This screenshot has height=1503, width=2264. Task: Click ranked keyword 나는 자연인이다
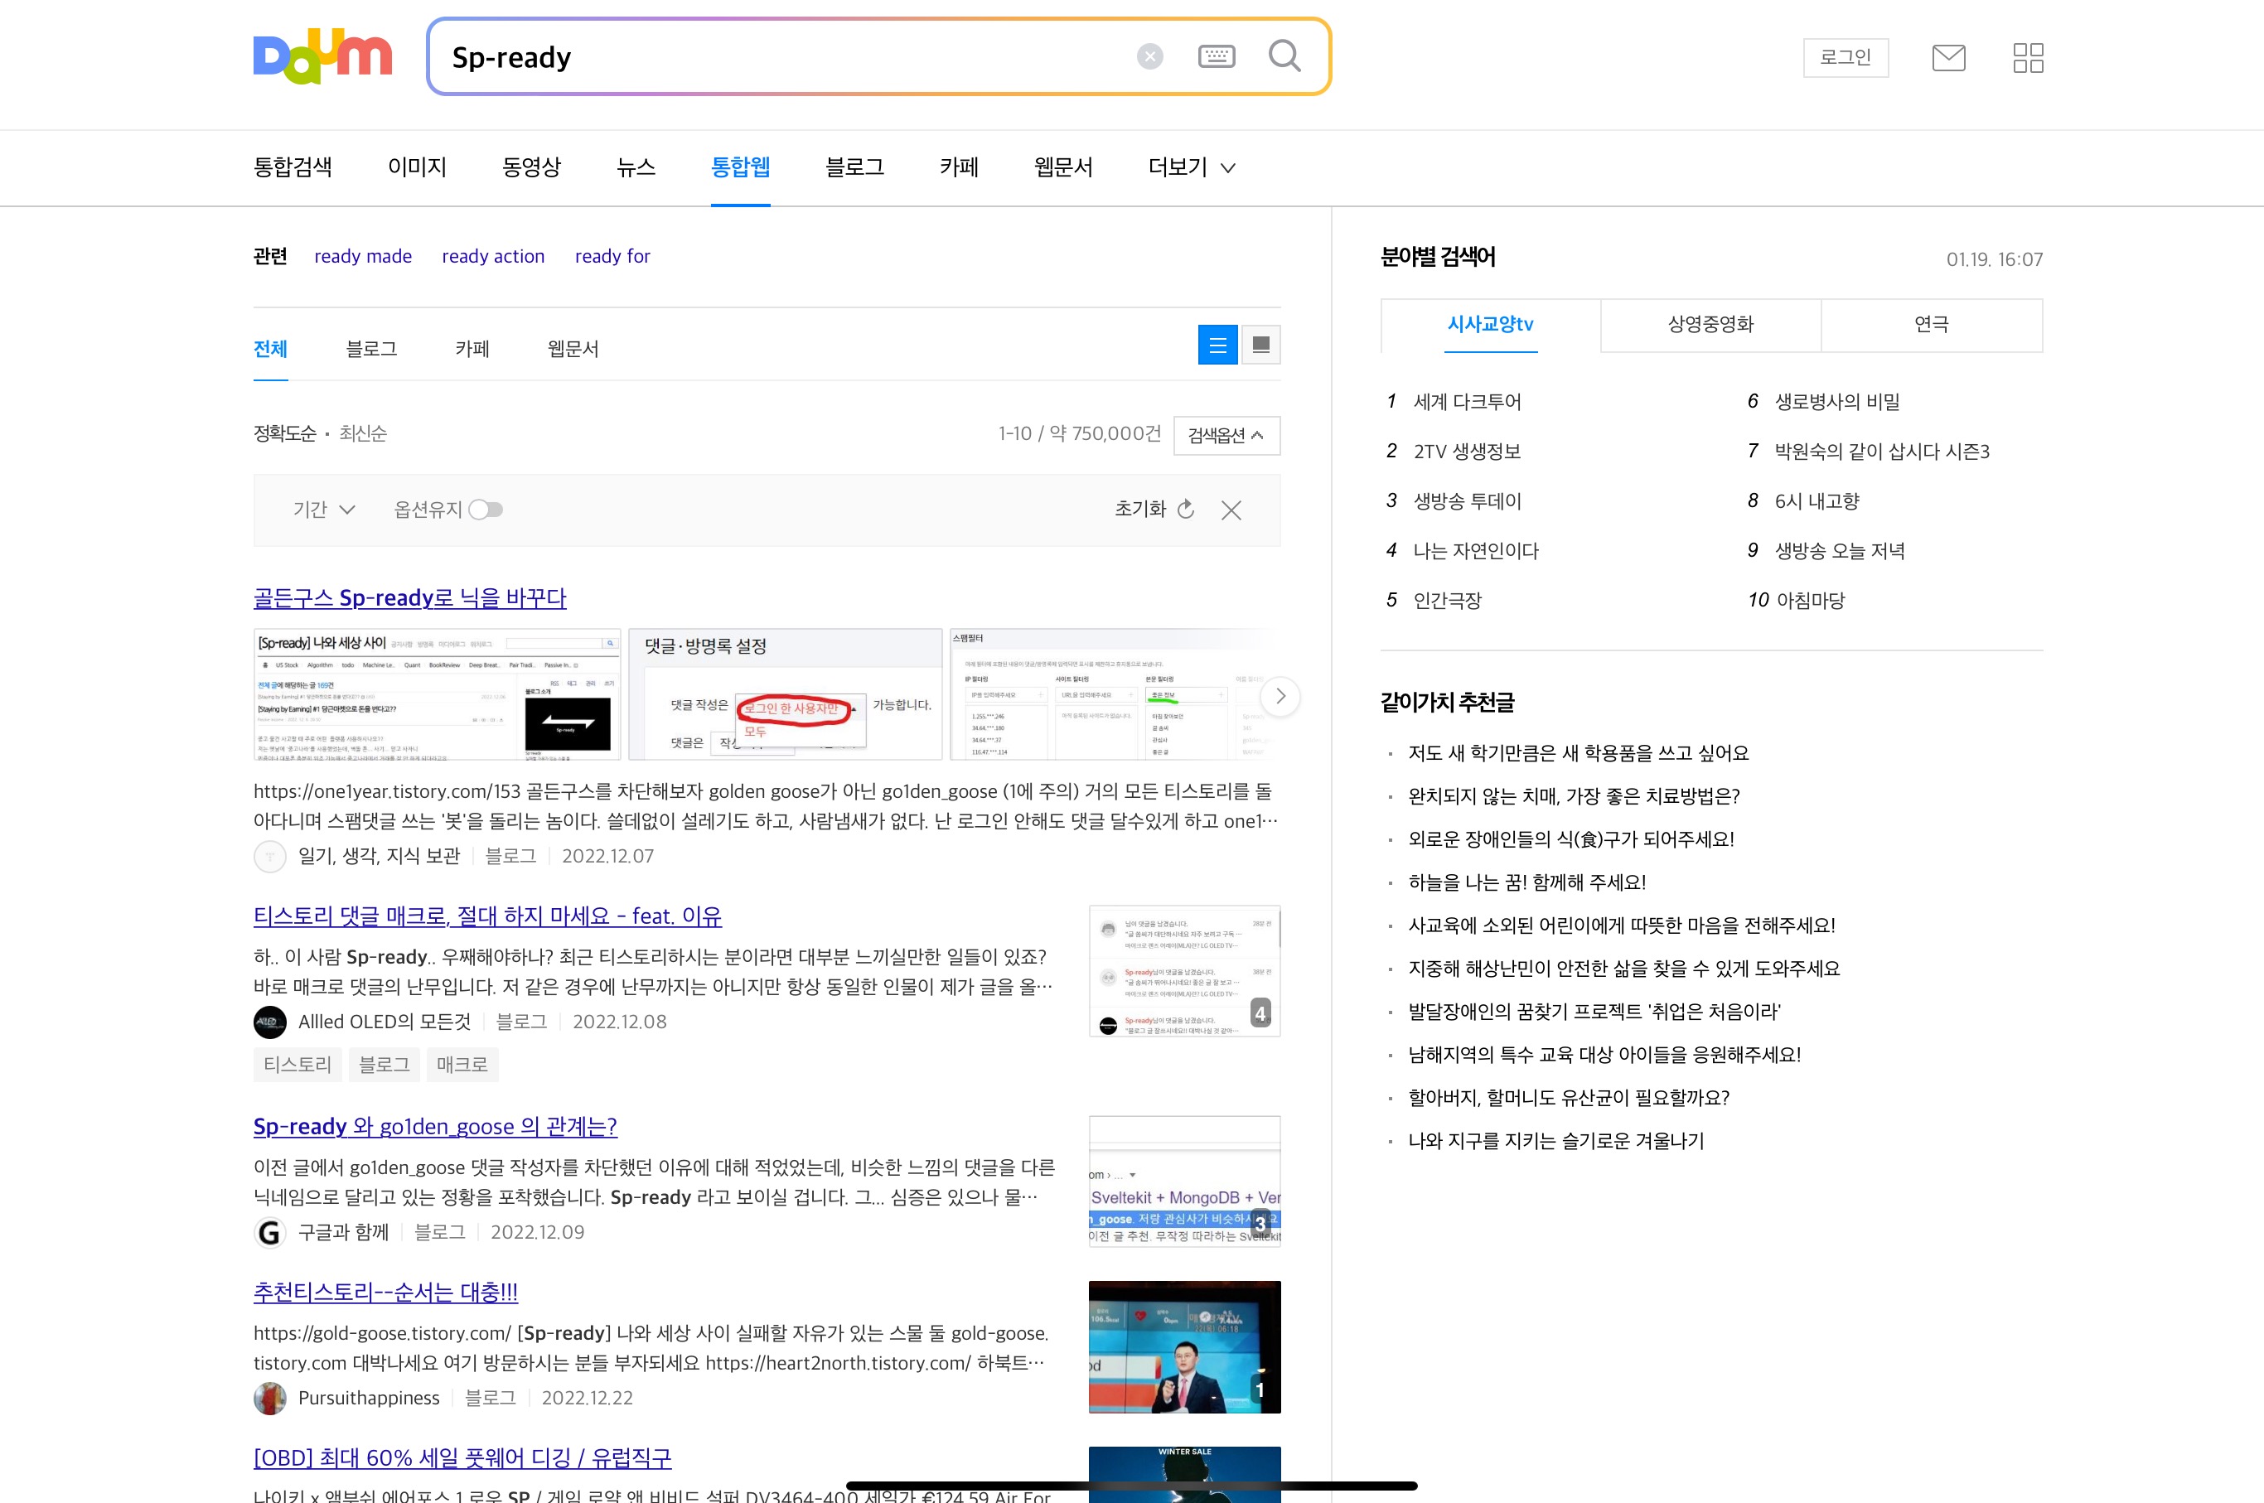[x=1475, y=550]
